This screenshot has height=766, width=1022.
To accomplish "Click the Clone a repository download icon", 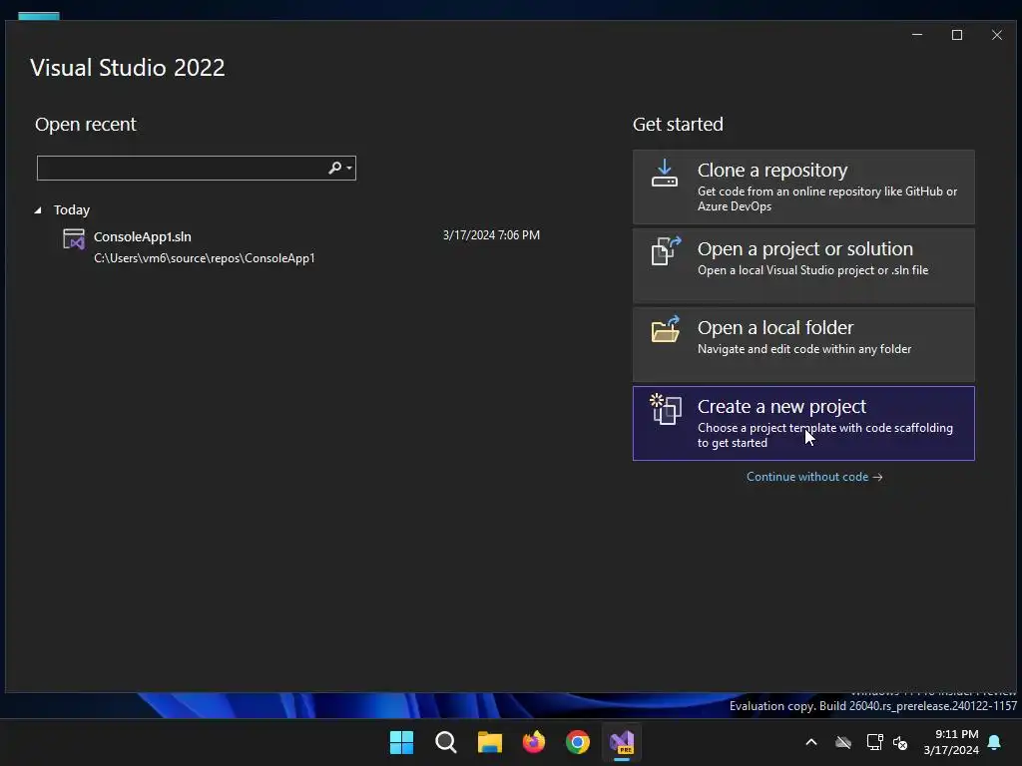I will point(665,174).
